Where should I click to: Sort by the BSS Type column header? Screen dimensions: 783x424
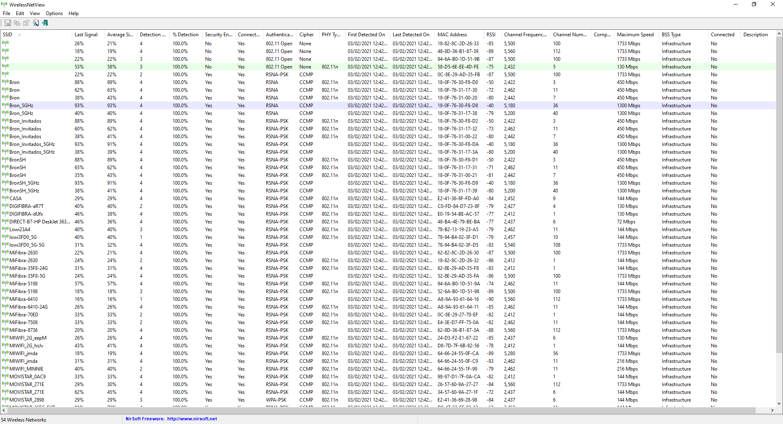coord(683,35)
